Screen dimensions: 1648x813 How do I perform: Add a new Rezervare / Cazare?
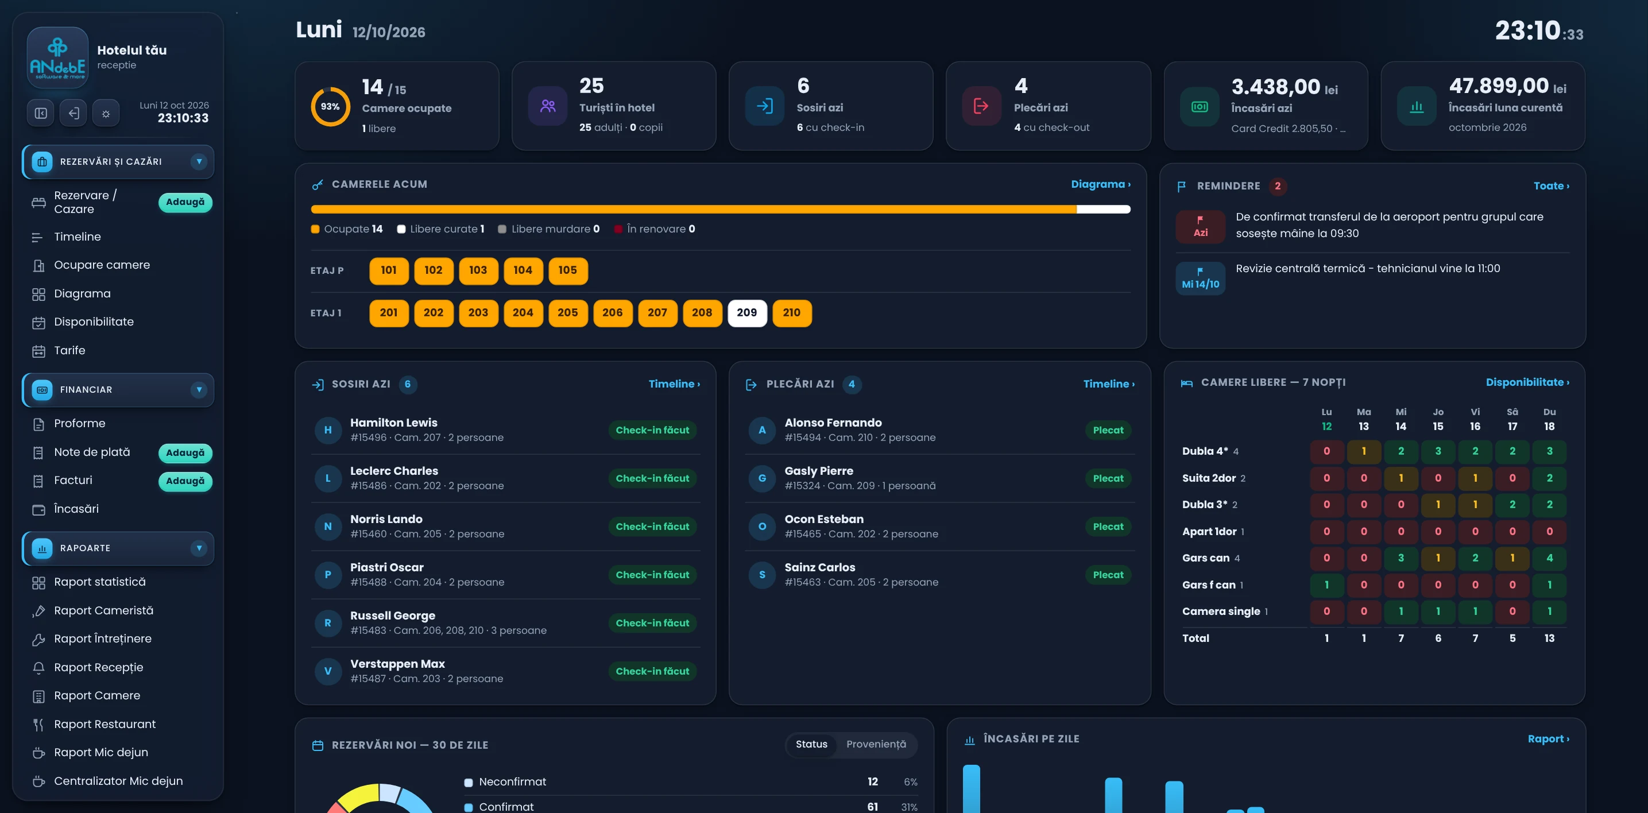[185, 202]
